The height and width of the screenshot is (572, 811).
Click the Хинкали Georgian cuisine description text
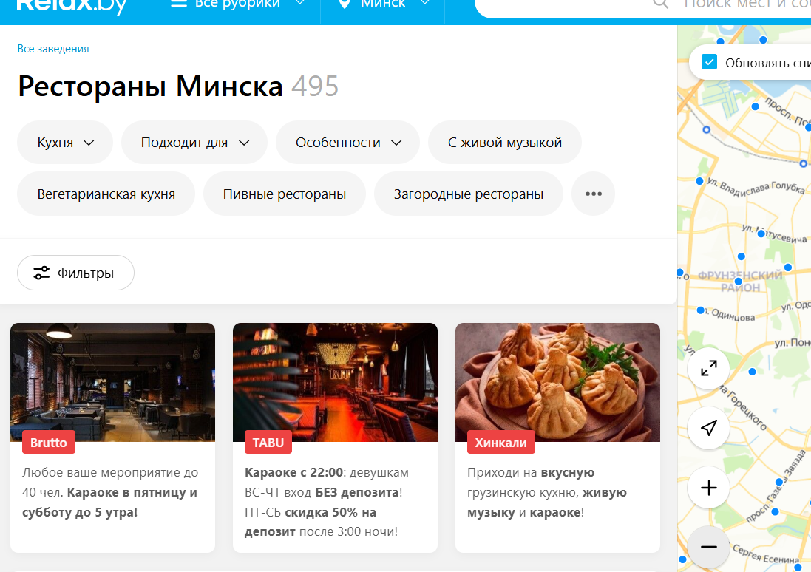pyautogui.click(x=546, y=492)
